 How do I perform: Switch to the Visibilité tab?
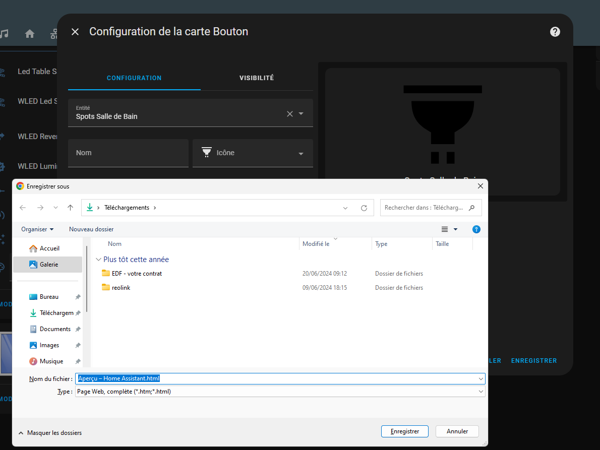[x=256, y=78]
